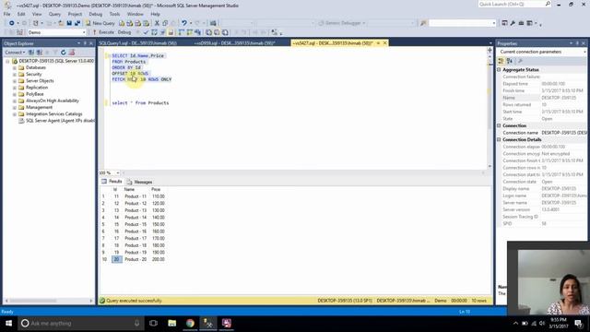Click the Debug button in toolbar
Image resolution: width=590 pixels, height=332 pixels.
point(124,32)
